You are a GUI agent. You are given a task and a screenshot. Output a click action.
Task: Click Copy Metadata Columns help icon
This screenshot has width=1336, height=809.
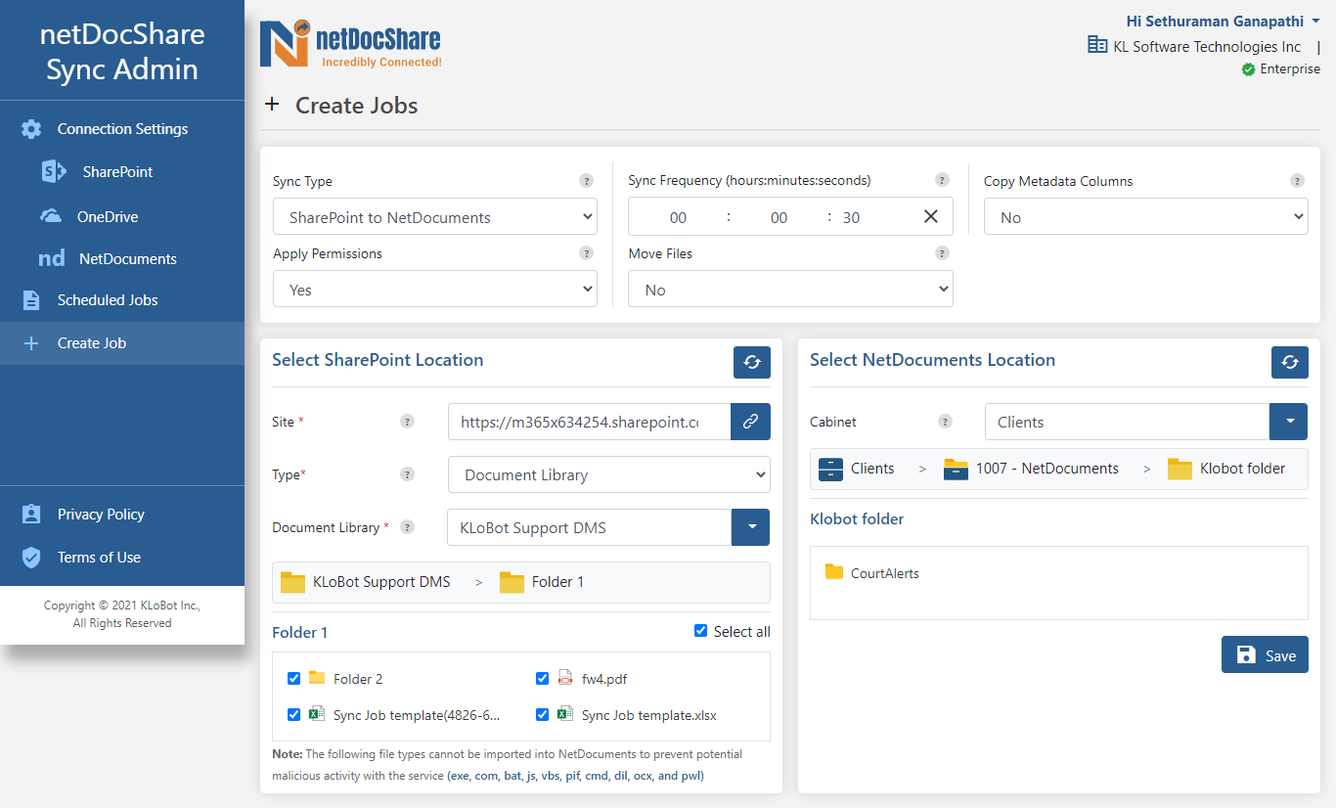1297,181
